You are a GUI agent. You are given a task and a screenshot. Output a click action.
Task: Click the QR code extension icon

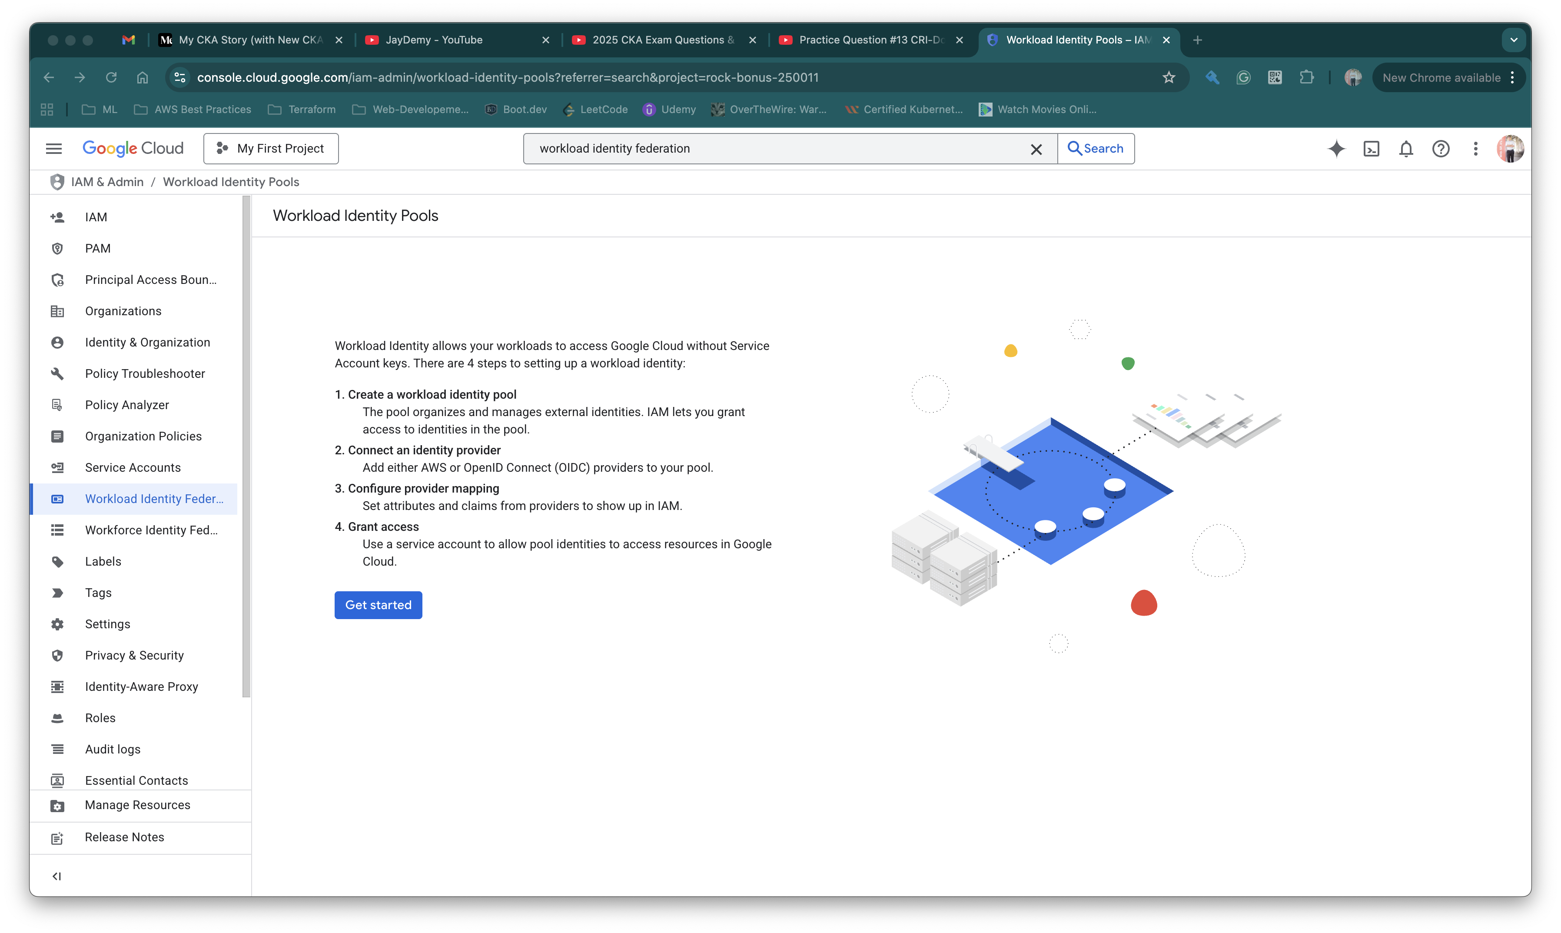1275,77
